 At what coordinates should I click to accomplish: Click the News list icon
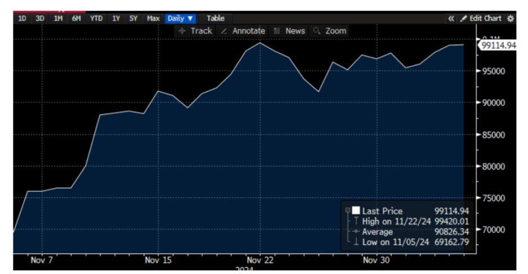click(x=277, y=31)
